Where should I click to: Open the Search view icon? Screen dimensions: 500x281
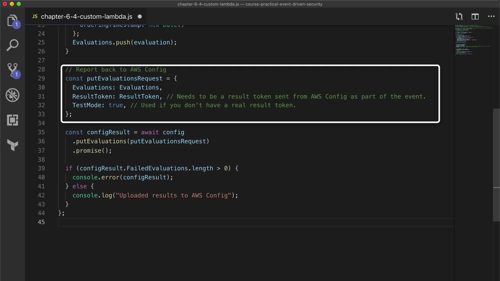[12, 45]
